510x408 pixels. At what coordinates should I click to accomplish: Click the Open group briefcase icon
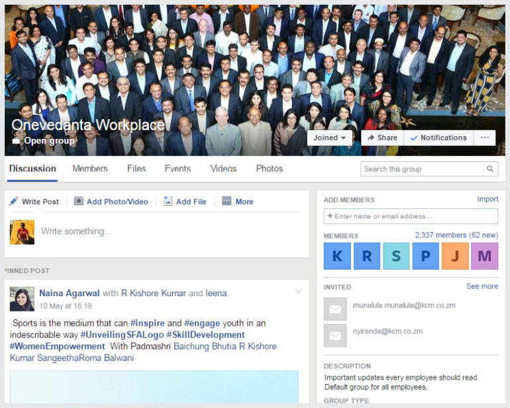coord(16,141)
